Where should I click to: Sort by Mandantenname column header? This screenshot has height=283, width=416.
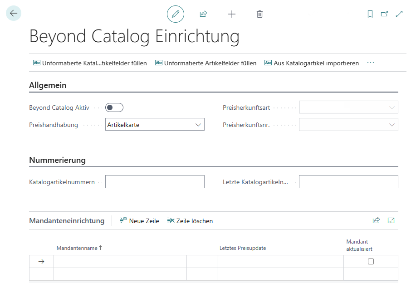pyautogui.click(x=79, y=248)
